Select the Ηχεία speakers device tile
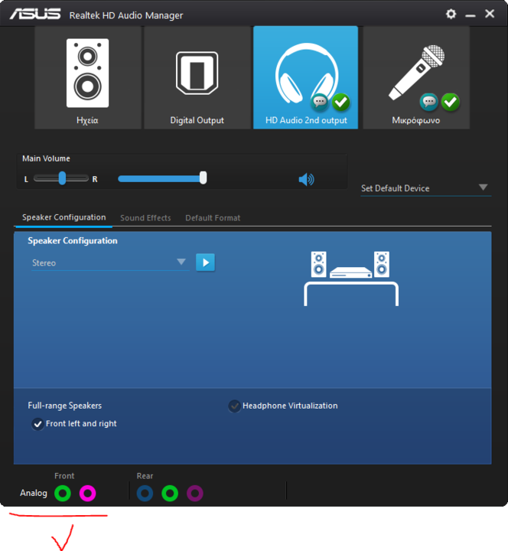Screen dimensions: 508x551 click(x=88, y=77)
